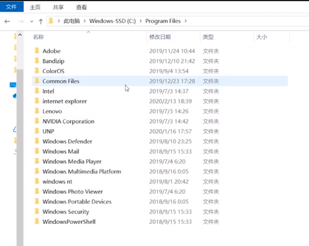The width and height of the screenshot is (309, 246).
Task: Select the Windows Defender folder icon
Action: tap(37, 141)
